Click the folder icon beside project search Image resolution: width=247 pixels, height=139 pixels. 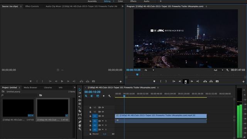(41, 95)
